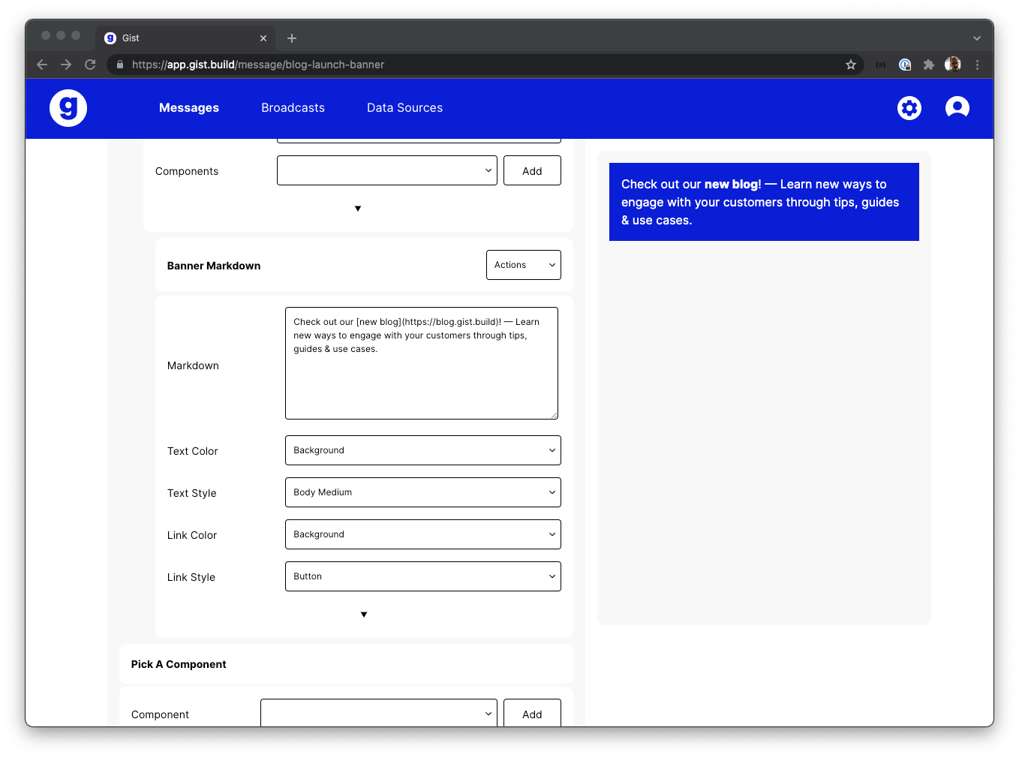
Task: Bookmark page with the star icon
Action: [851, 65]
